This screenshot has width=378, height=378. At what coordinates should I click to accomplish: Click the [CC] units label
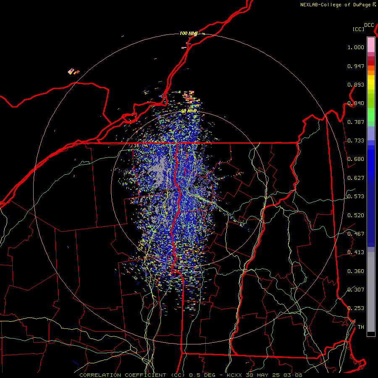(358, 29)
